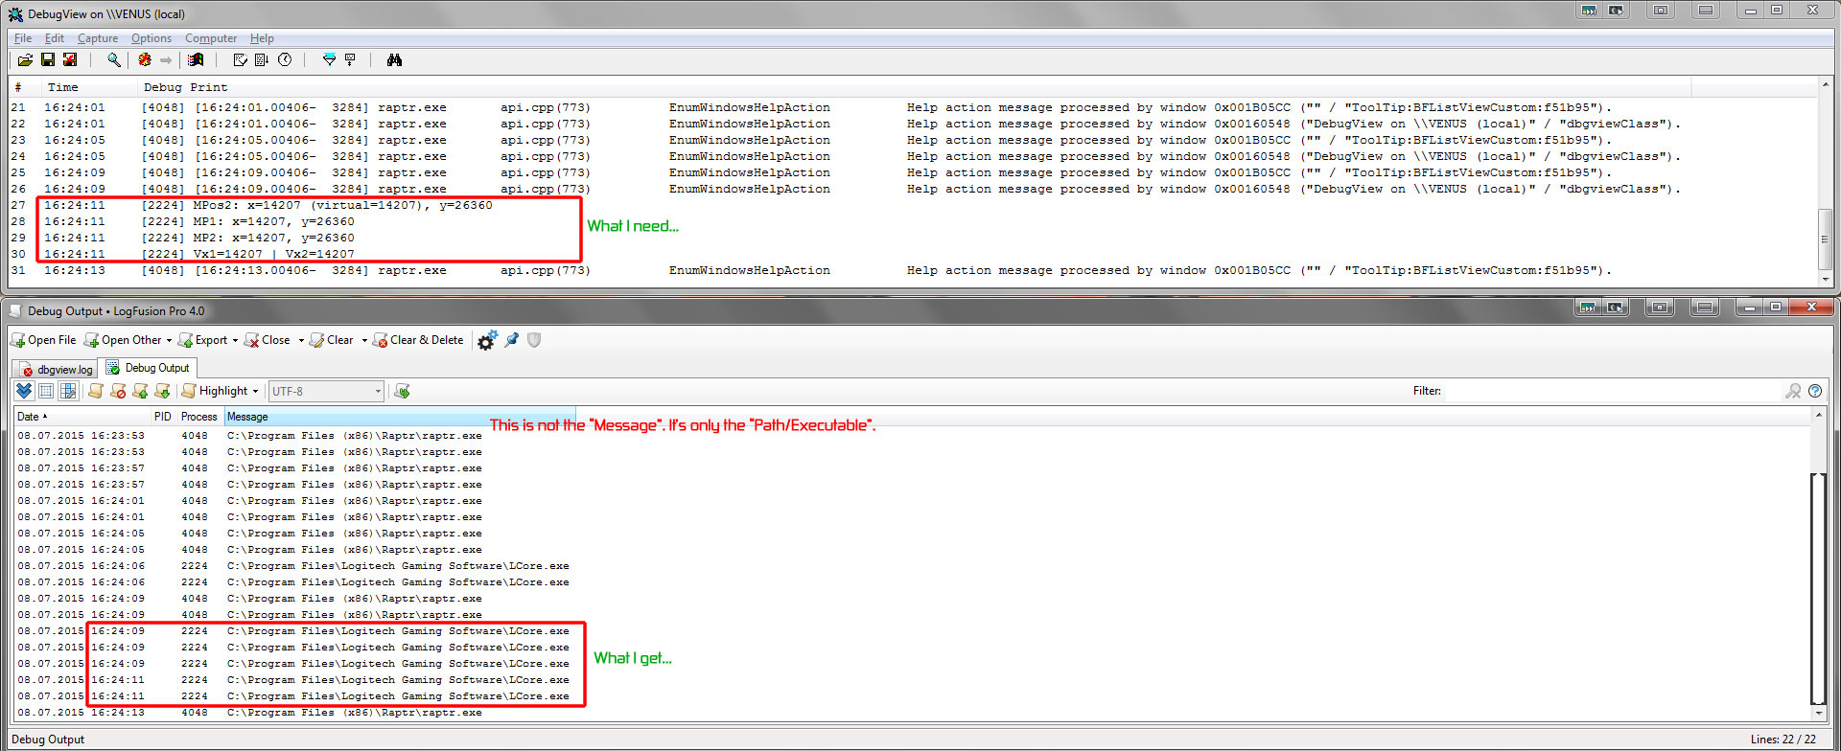The height and width of the screenshot is (751, 1841).
Task: Click the DebugView Save floppy disk icon
Action: [x=47, y=60]
